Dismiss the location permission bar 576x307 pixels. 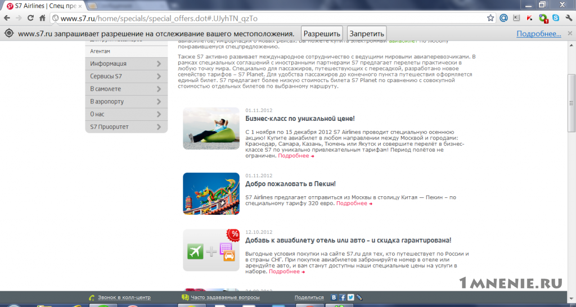570,33
